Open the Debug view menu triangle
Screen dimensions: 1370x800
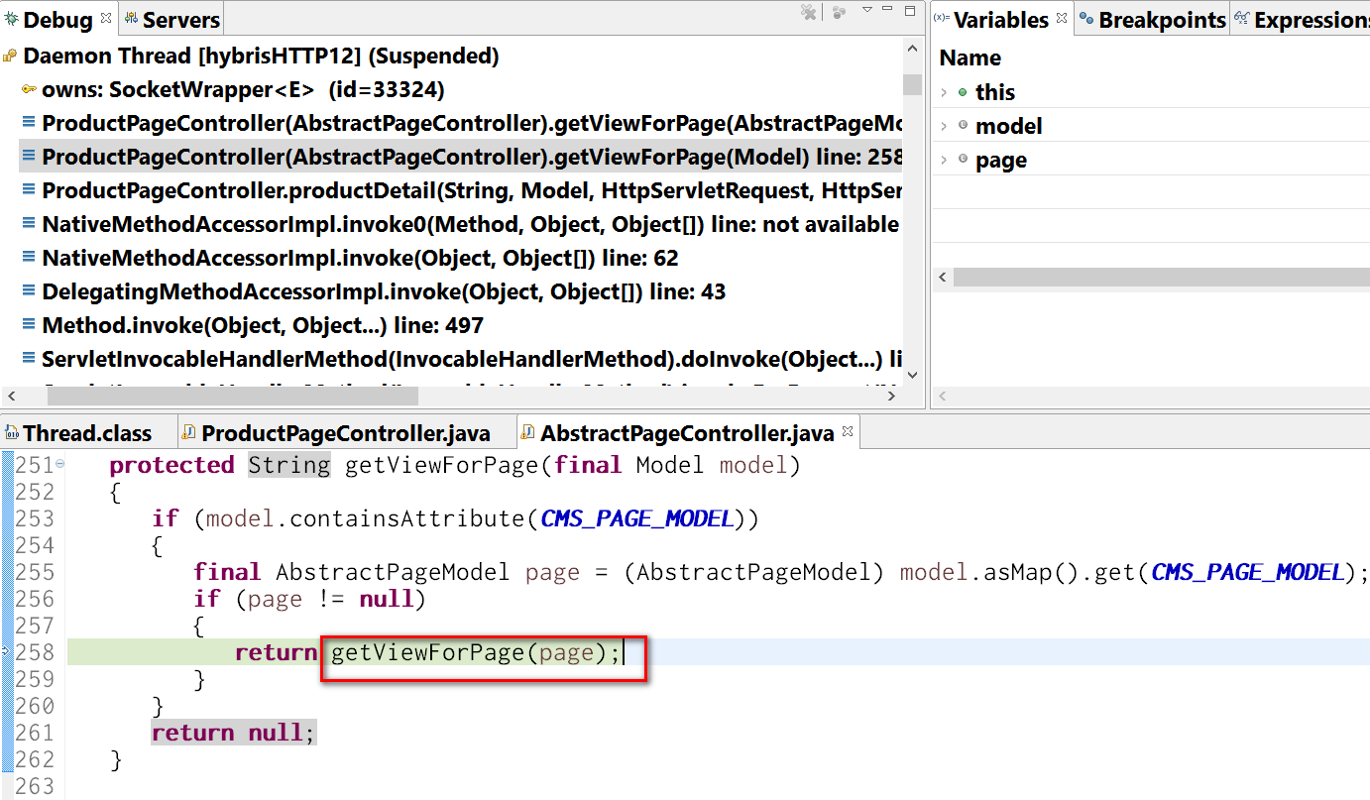pos(867,11)
